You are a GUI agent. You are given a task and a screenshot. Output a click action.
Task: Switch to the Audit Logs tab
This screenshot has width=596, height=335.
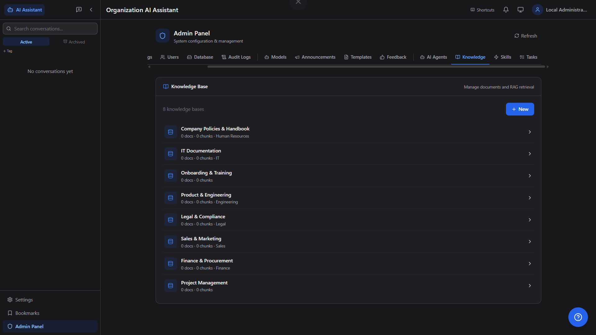236,57
